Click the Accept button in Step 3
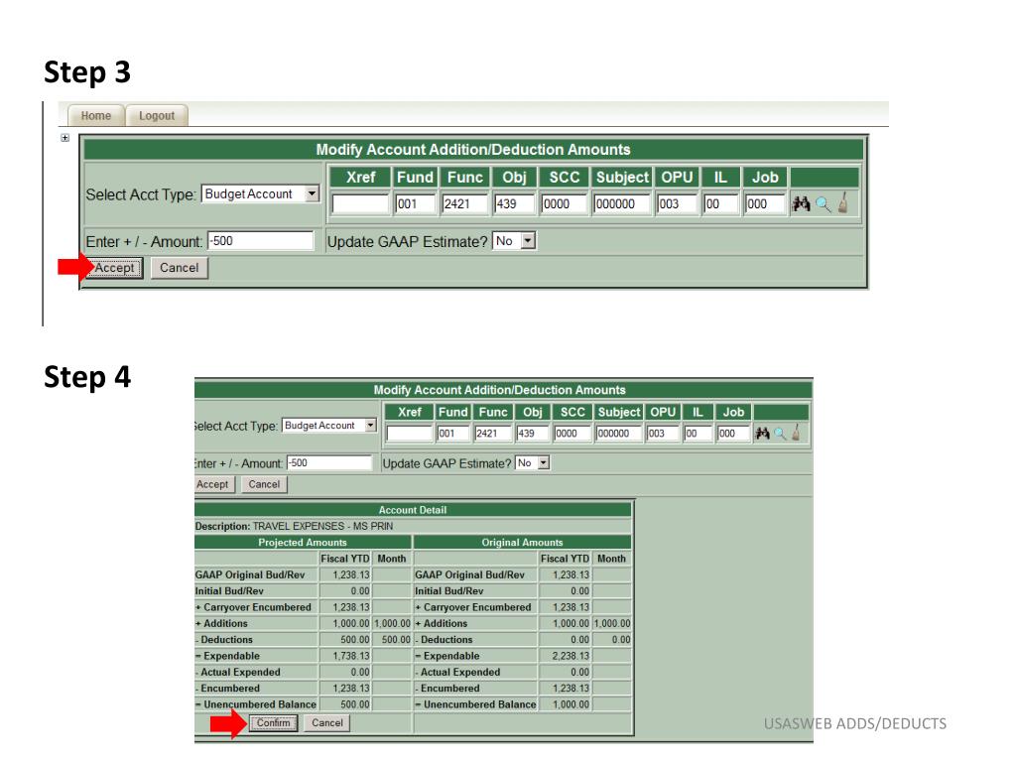Image resolution: width=1016 pixels, height=762 pixels. point(115,268)
